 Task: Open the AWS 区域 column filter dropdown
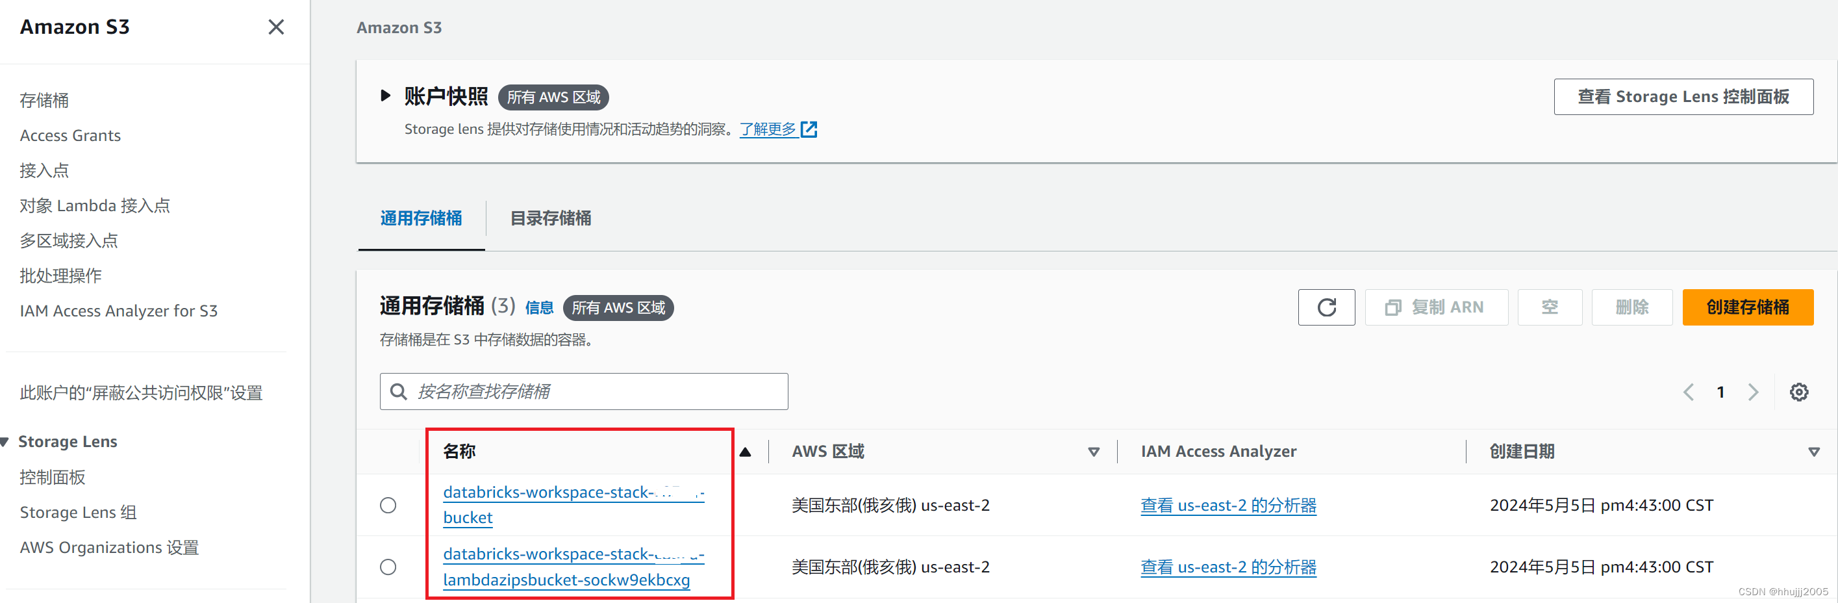tap(1093, 451)
